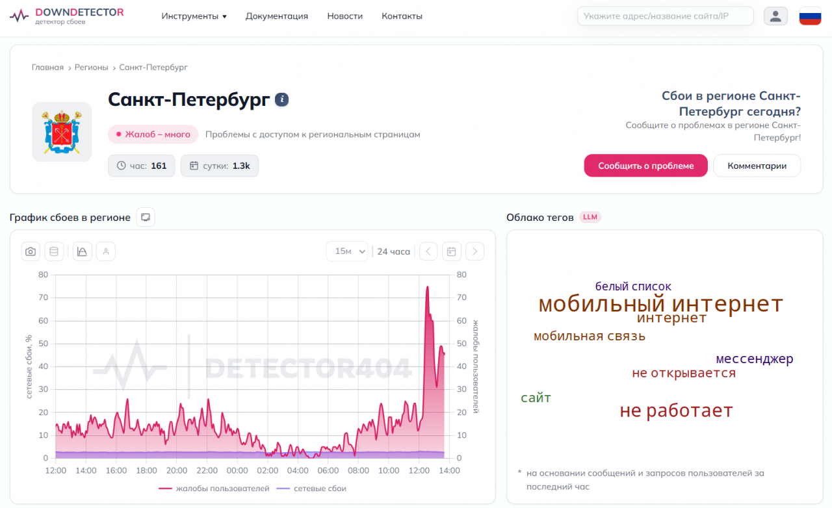The width and height of the screenshot is (832, 508).
Task: Open the user account profile icon
Action: (775, 16)
